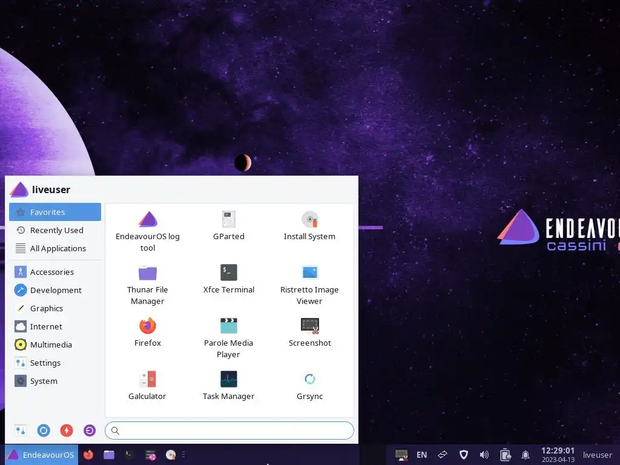The image size is (620, 465).
Task: Click the purple log out icon at menu bottom
Action: pos(90,430)
